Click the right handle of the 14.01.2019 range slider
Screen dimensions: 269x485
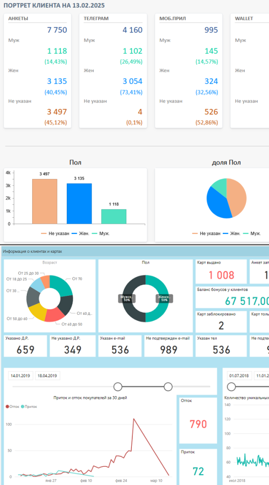(168, 386)
